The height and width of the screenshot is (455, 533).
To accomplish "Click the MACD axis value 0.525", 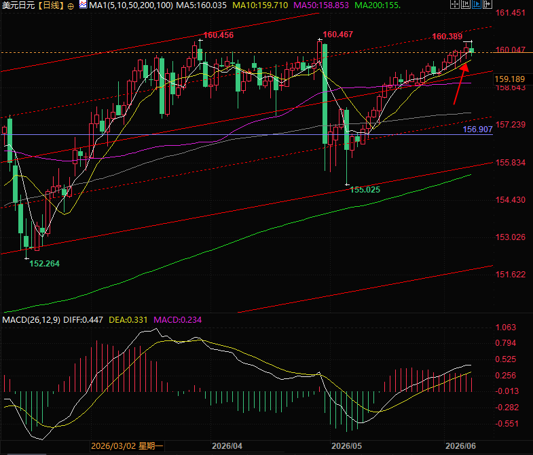I will 505,359.
